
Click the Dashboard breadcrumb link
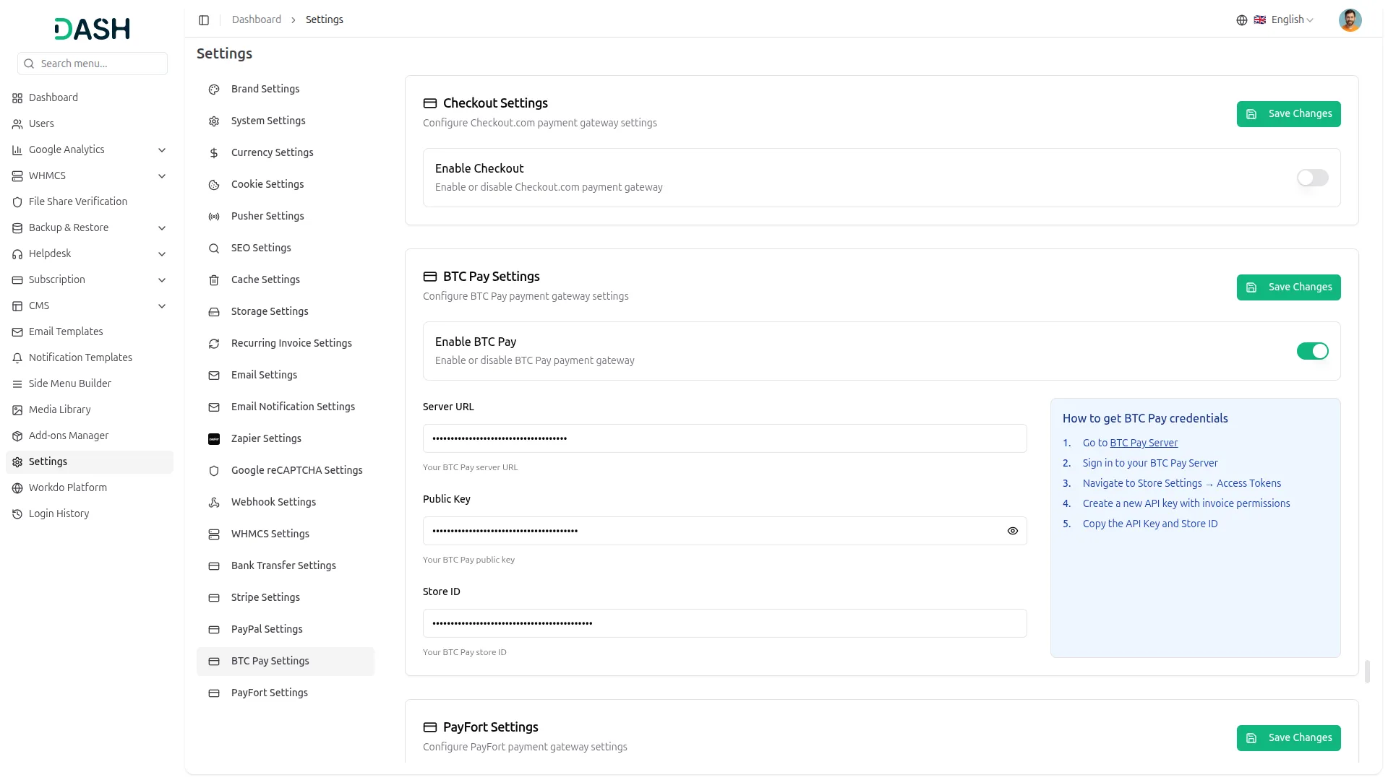point(257,20)
